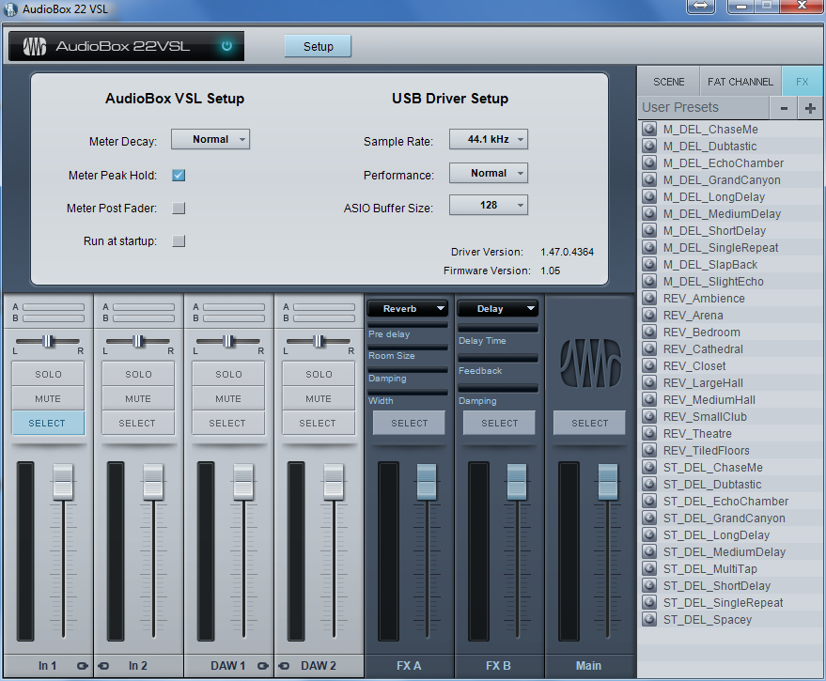Open the Sample Rate dropdown
The width and height of the screenshot is (826, 681).
click(488, 140)
